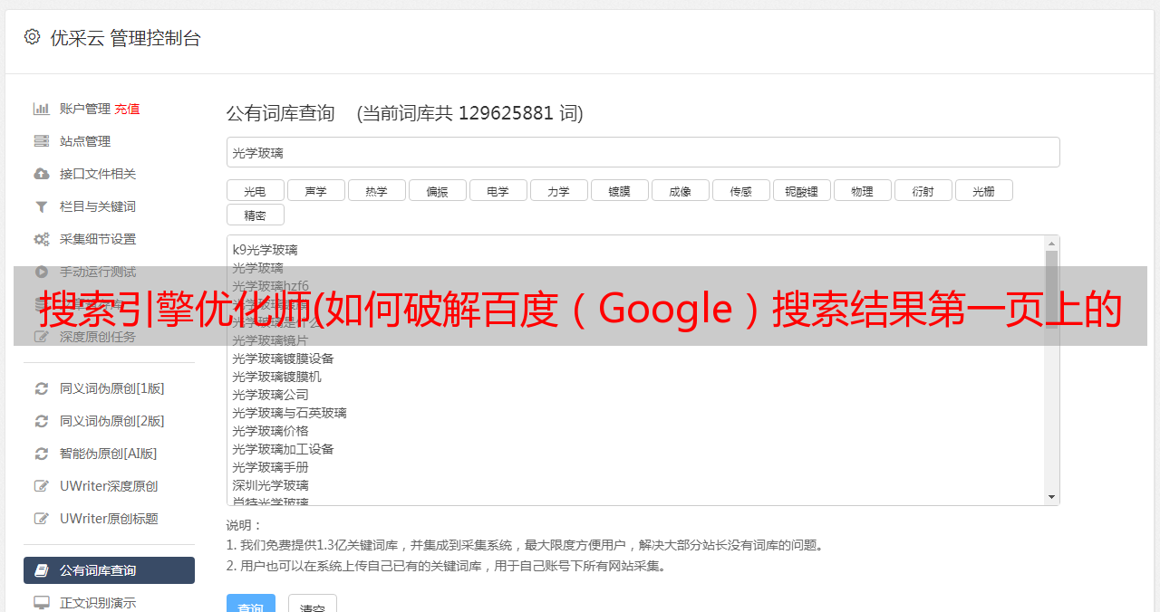
Task: Select 光学玻璃公司 in the results list
Action: [270, 395]
